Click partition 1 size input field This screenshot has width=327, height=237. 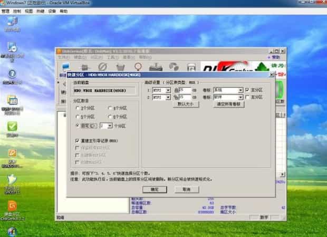[185, 90]
